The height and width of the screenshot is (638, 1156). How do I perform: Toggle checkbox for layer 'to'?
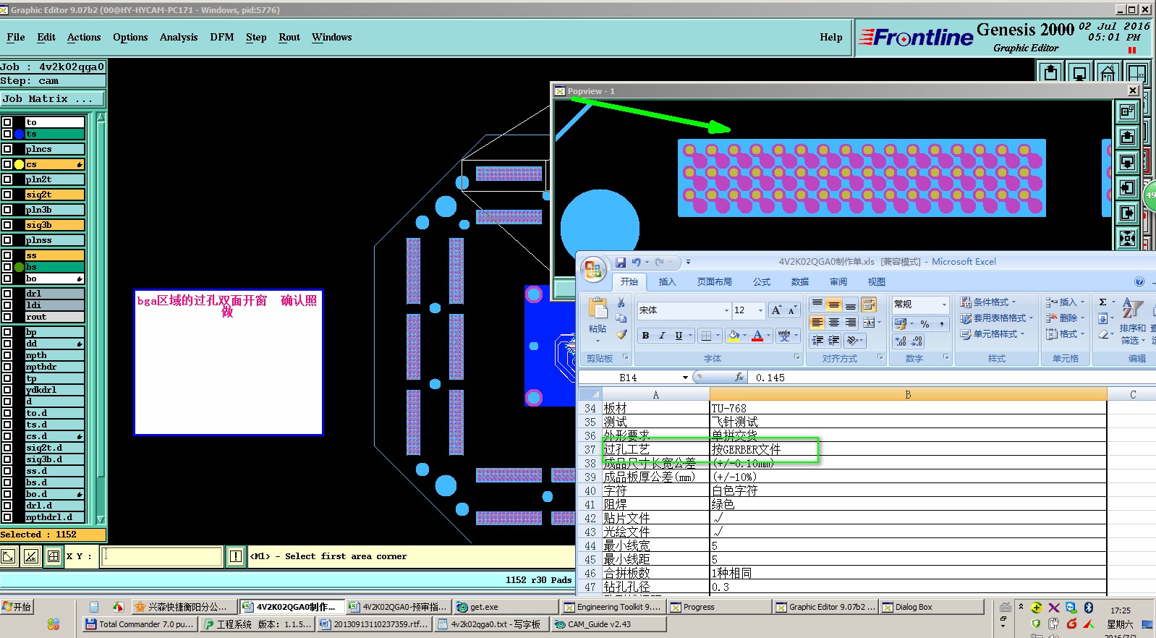pos(7,122)
